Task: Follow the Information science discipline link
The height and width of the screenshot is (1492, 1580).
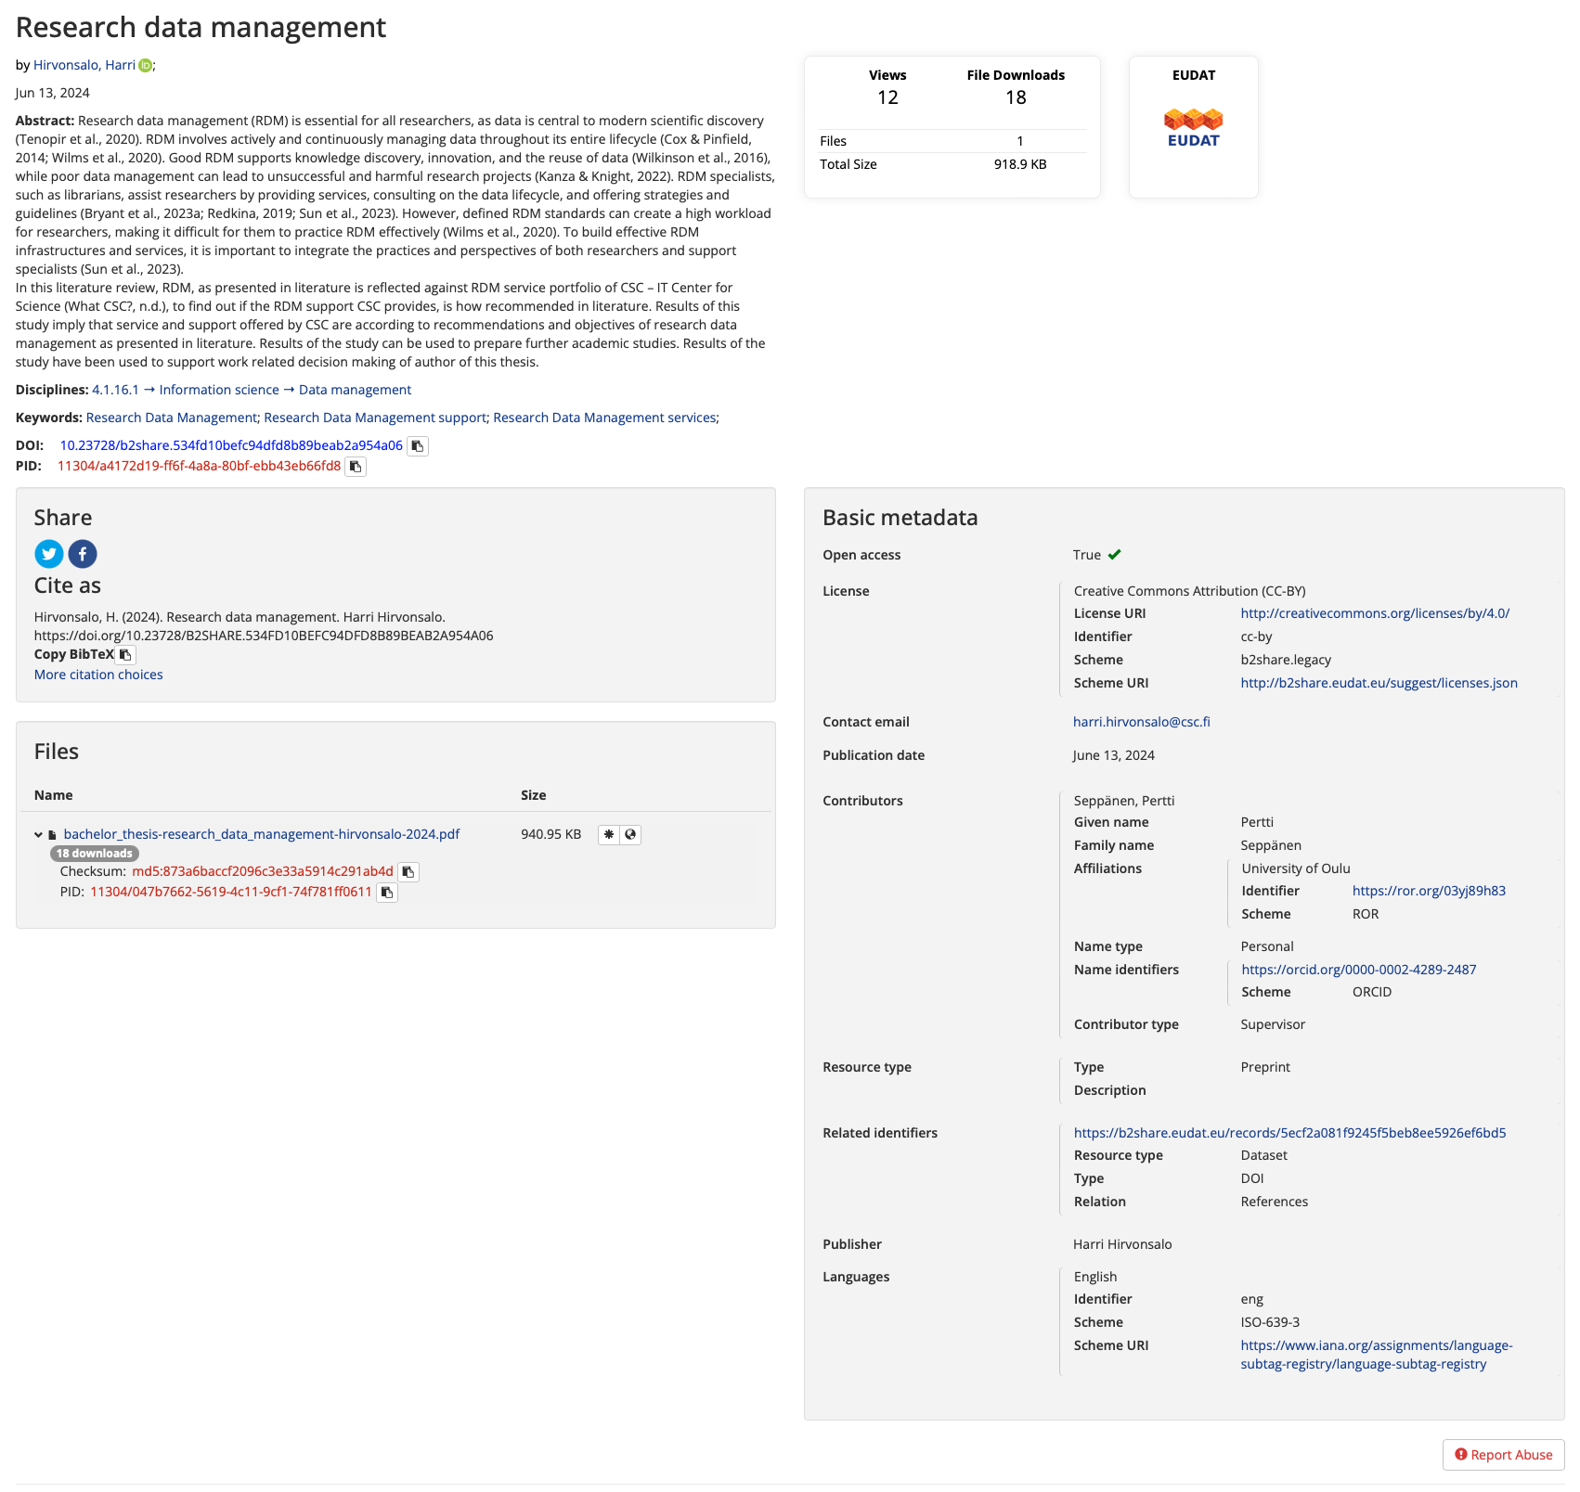Action: coord(218,390)
